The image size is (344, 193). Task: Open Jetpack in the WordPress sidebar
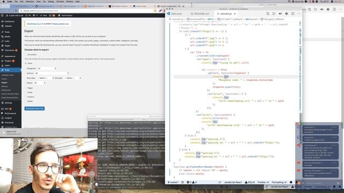click(8, 26)
